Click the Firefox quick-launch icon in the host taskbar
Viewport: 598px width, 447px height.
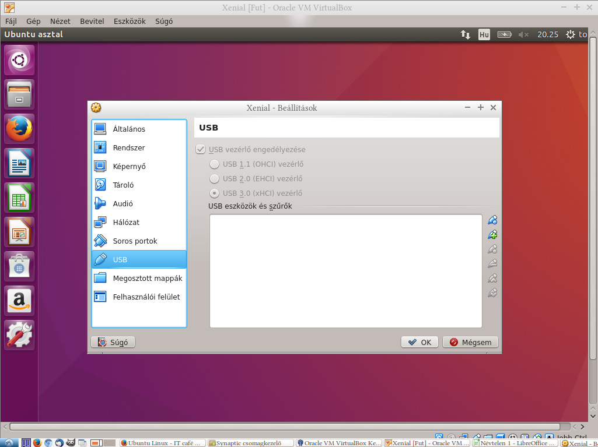[37, 443]
